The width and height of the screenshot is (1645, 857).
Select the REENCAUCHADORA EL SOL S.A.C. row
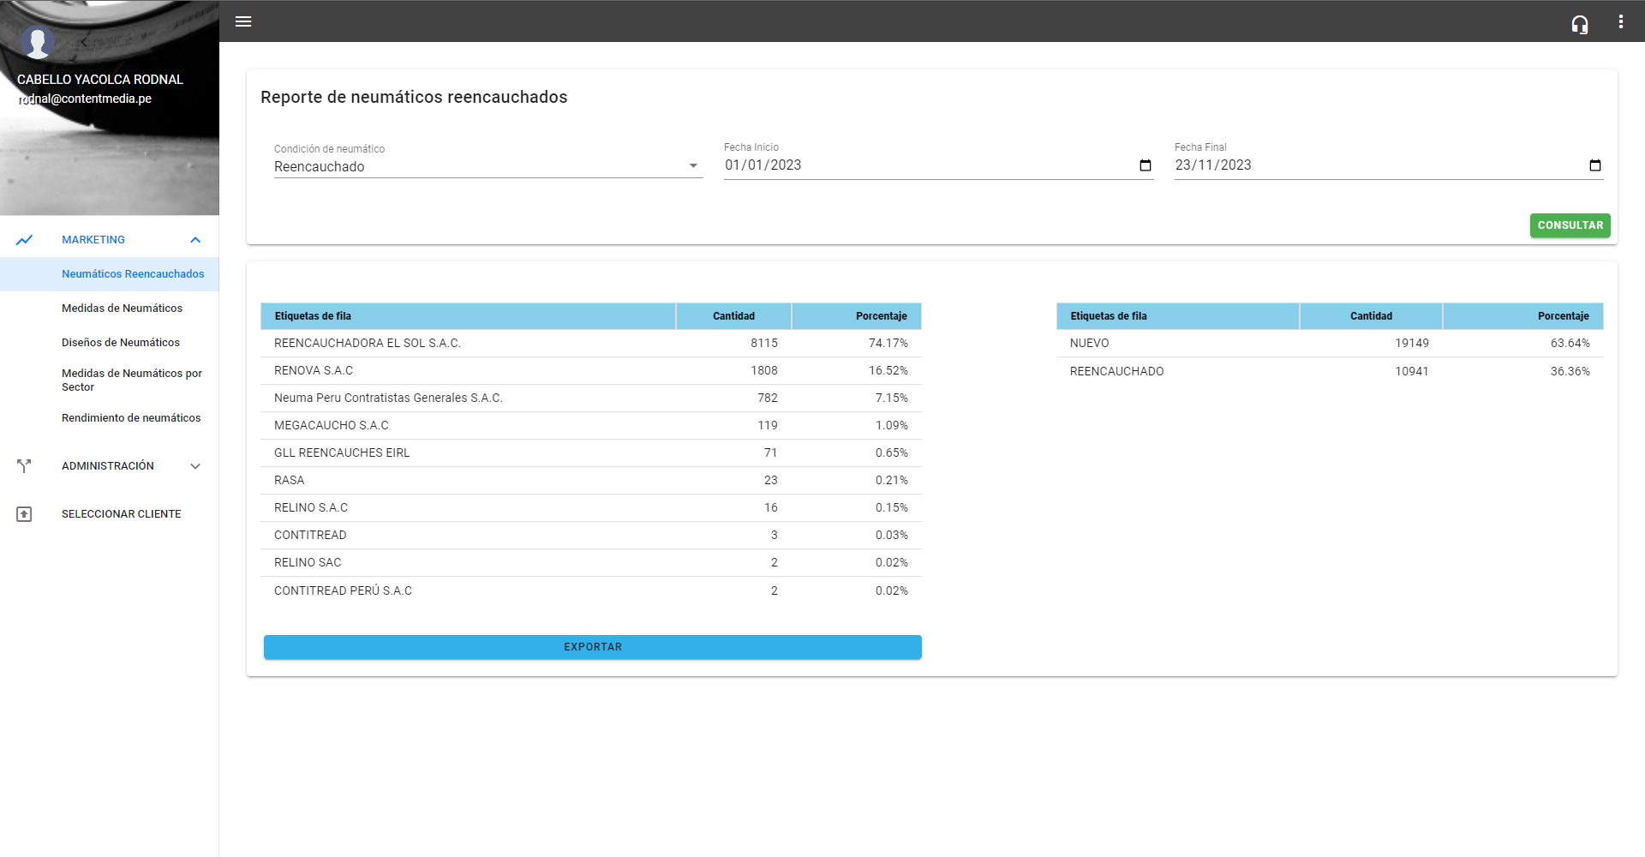pyautogui.click(x=590, y=343)
